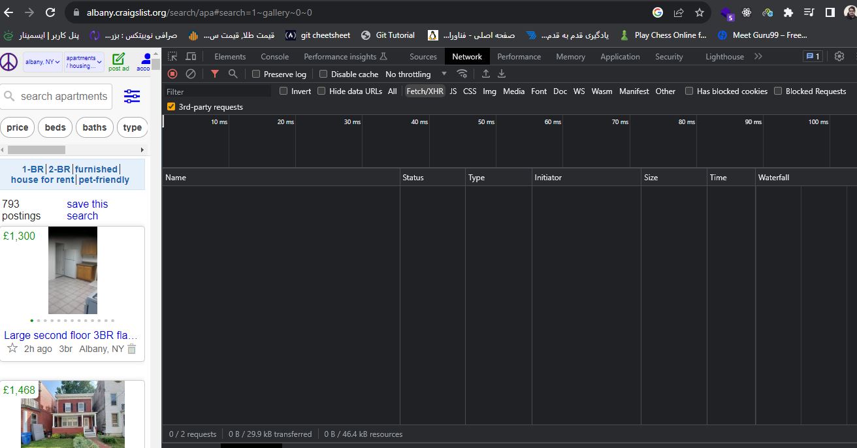Screen dimensions: 857x448
Task: Expand more DevTools tabs chevron
Action: coord(758,57)
